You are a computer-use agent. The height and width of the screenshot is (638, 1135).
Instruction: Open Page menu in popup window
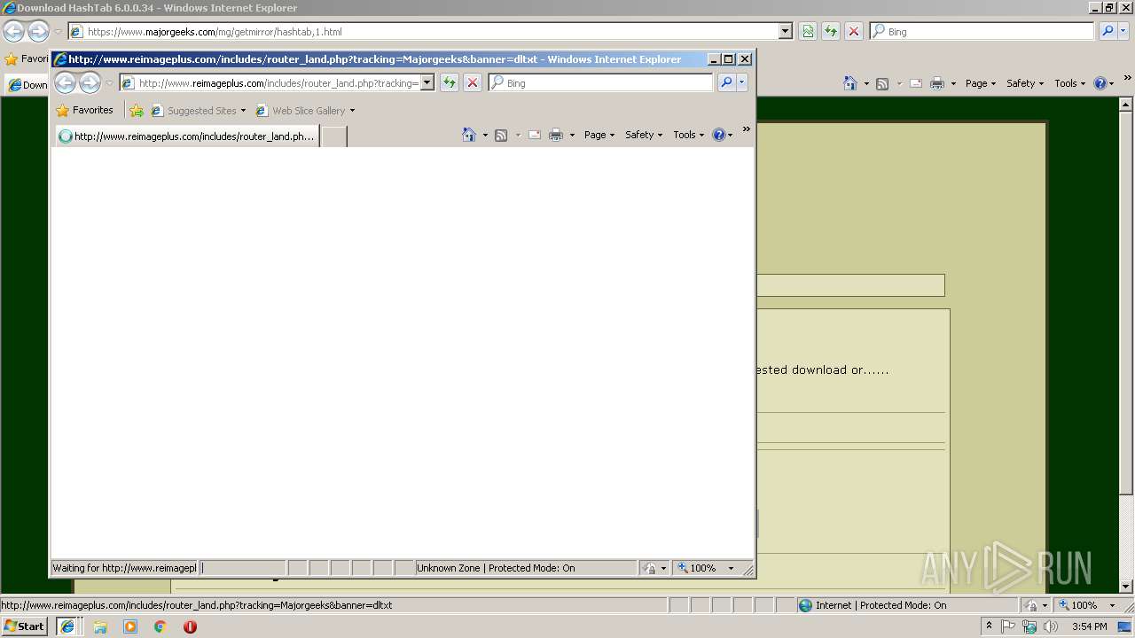[x=599, y=135]
